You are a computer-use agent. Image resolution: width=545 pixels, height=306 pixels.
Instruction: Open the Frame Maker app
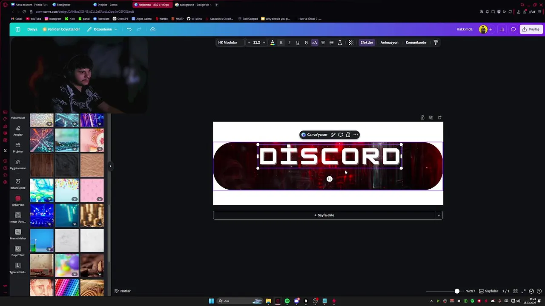18,235
